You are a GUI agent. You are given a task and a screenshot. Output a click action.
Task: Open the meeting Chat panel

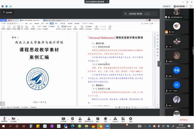pos(98,118)
